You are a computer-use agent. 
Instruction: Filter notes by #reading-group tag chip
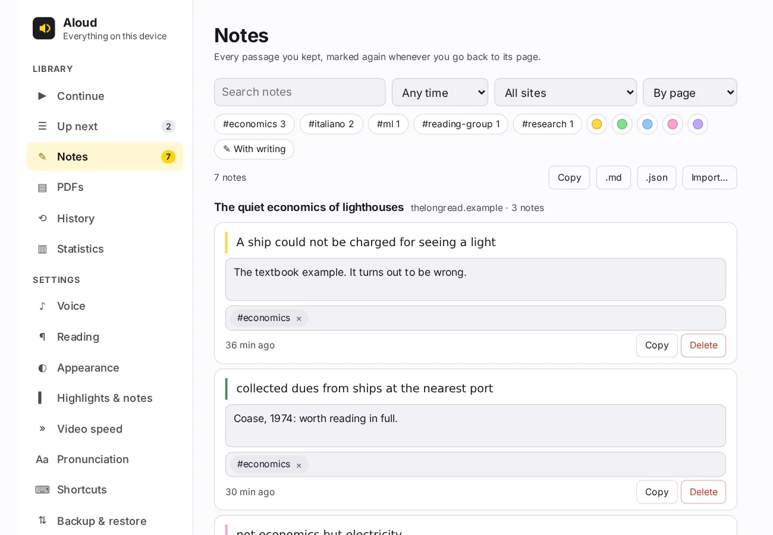click(461, 124)
